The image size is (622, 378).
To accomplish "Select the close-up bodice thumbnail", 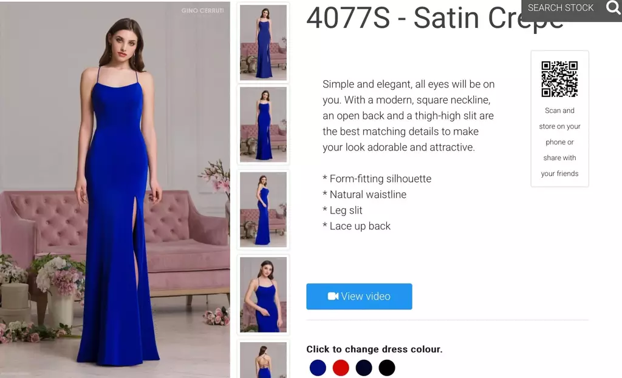I will click(x=264, y=295).
